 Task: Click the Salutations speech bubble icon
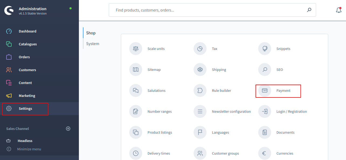(136, 91)
